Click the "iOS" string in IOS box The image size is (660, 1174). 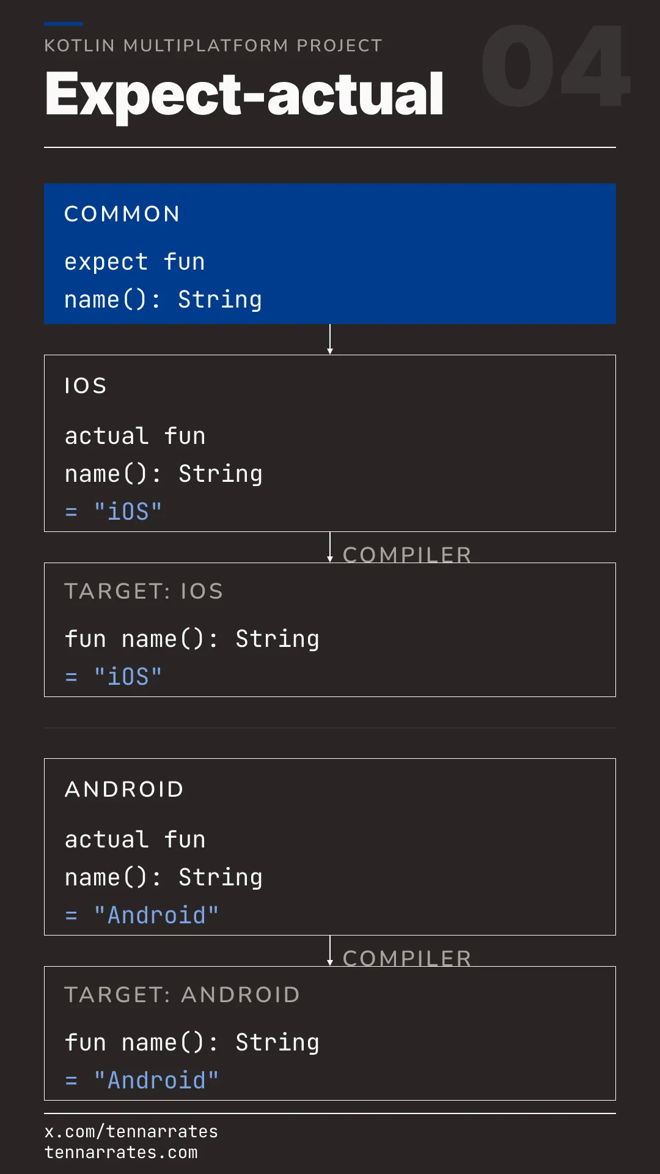click(x=128, y=512)
